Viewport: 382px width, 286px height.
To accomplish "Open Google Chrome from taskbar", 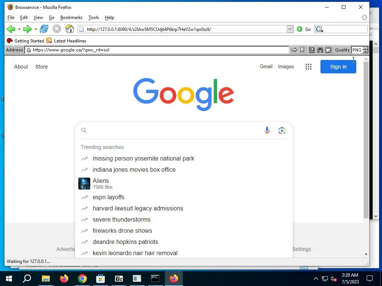I will pos(82,279).
